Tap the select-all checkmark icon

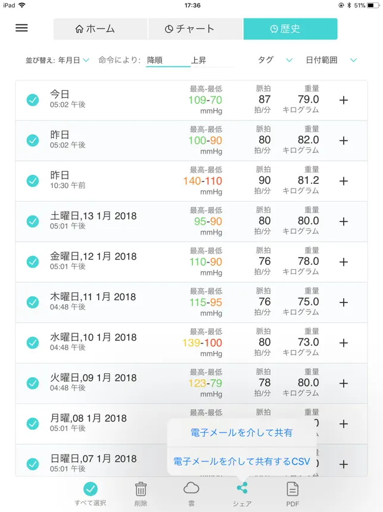click(x=91, y=489)
